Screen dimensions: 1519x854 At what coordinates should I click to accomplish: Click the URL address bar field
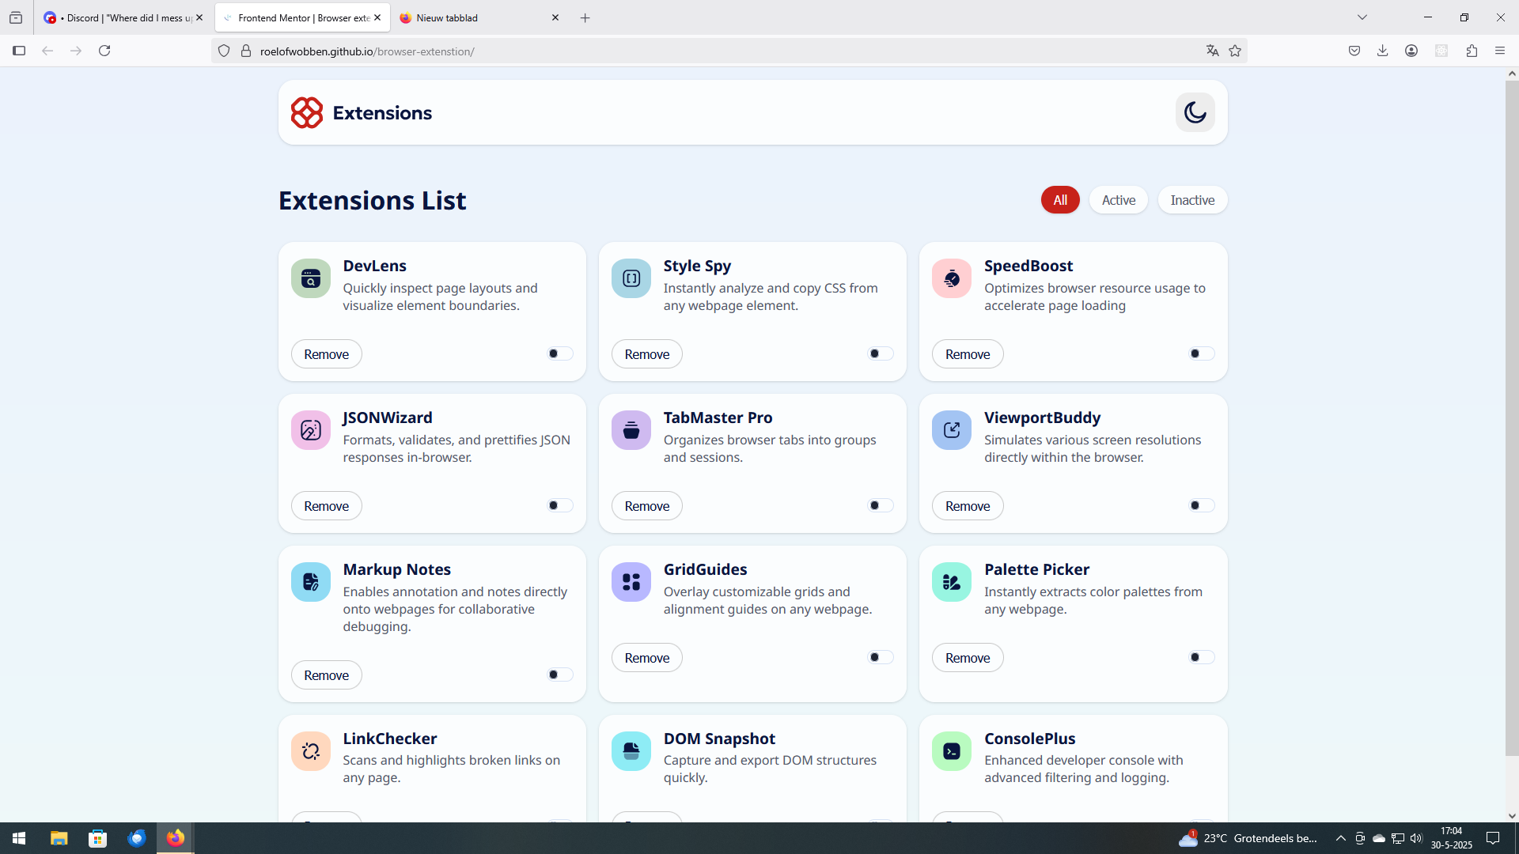[x=712, y=51]
